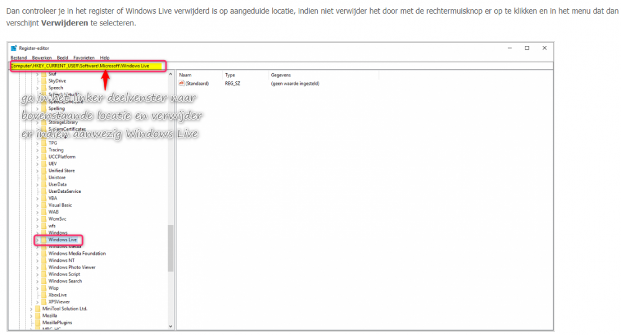Select the StorageLibrary key label
Screen dimensions: 621x335
(x=63, y=122)
